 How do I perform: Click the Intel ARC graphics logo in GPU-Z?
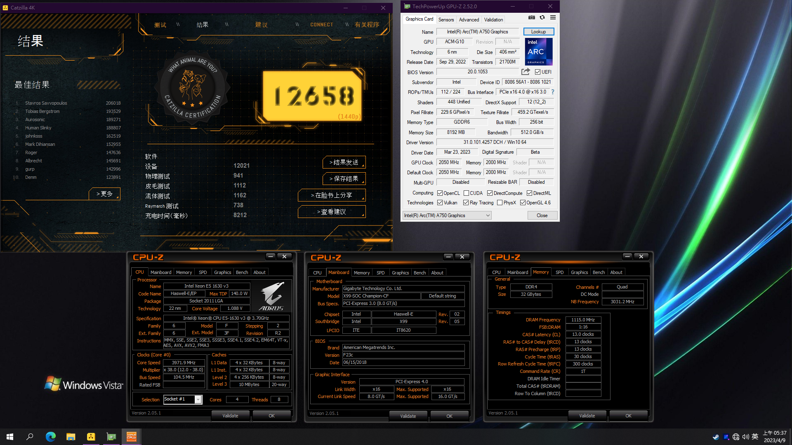click(x=539, y=52)
